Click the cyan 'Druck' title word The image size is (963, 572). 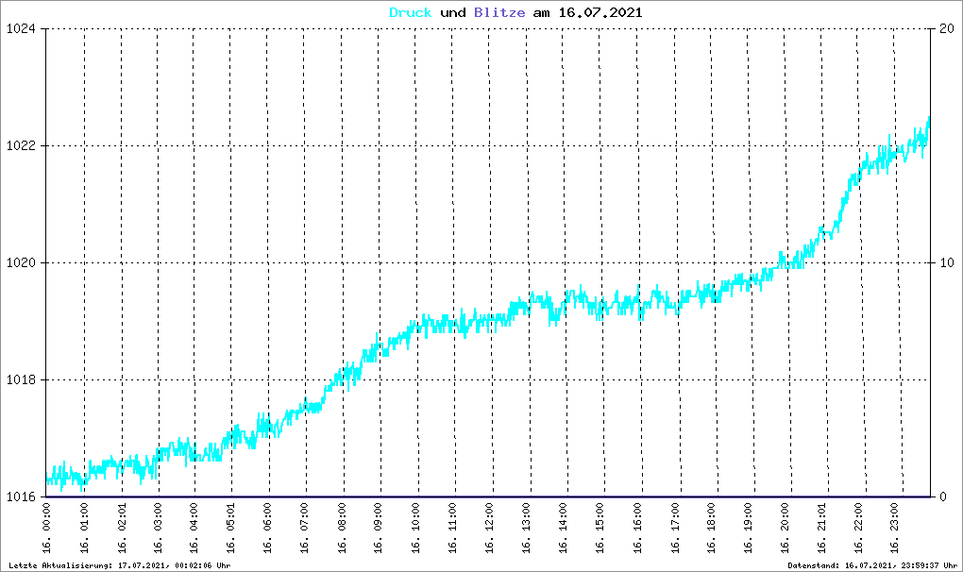point(411,12)
